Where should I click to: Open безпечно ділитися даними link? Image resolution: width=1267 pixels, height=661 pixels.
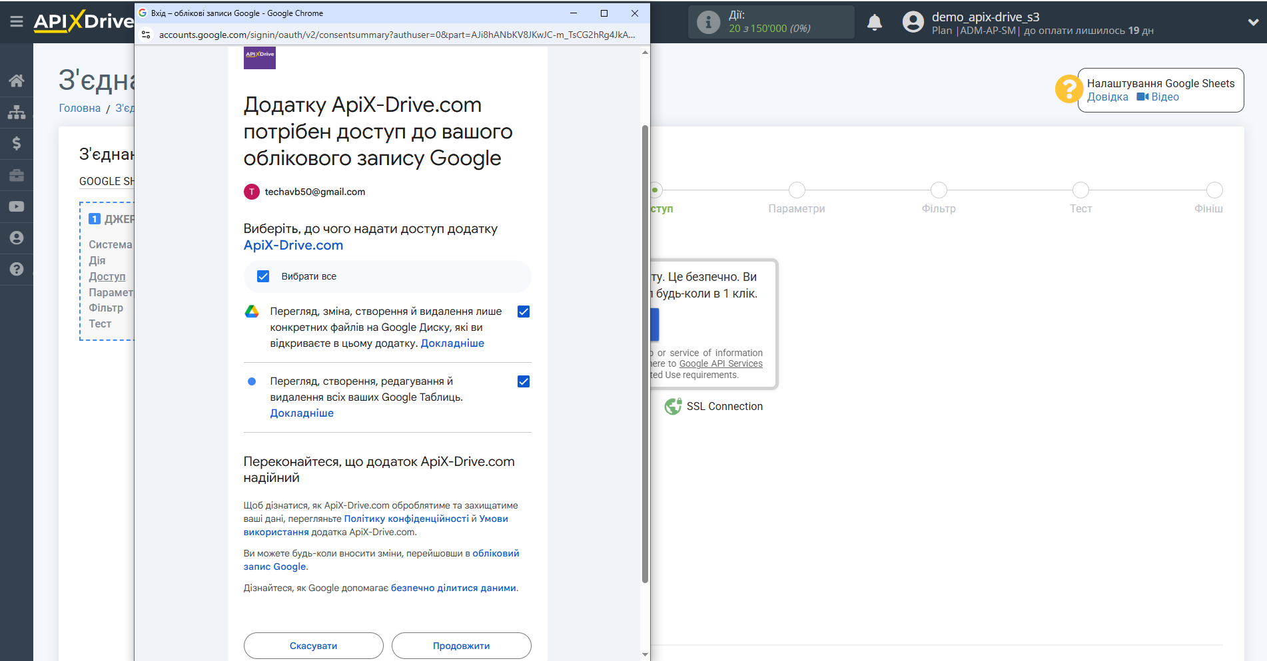[x=454, y=588]
